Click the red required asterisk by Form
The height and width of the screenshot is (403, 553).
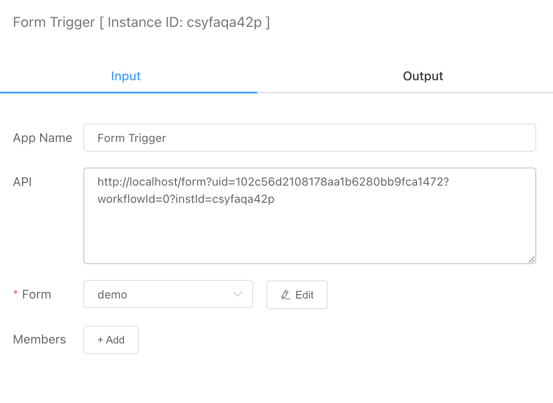pos(16,294)
